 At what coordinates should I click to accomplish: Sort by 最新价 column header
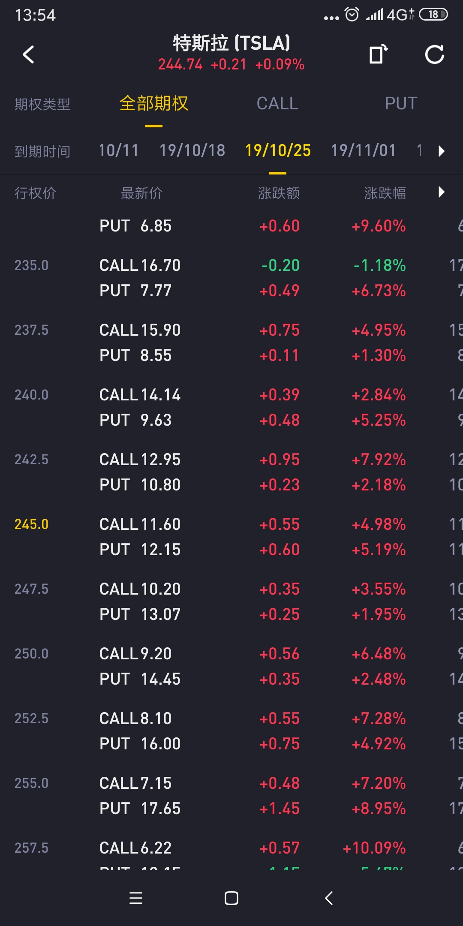pos(141,193)
